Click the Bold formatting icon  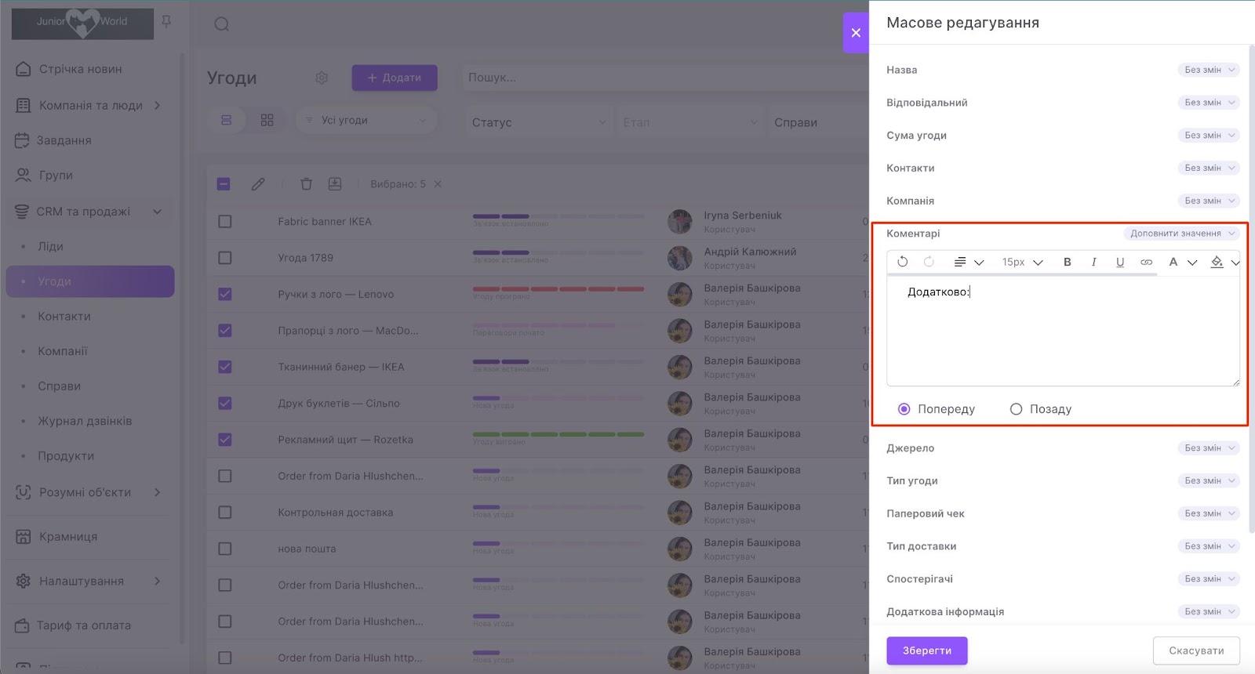[1067, 262]
